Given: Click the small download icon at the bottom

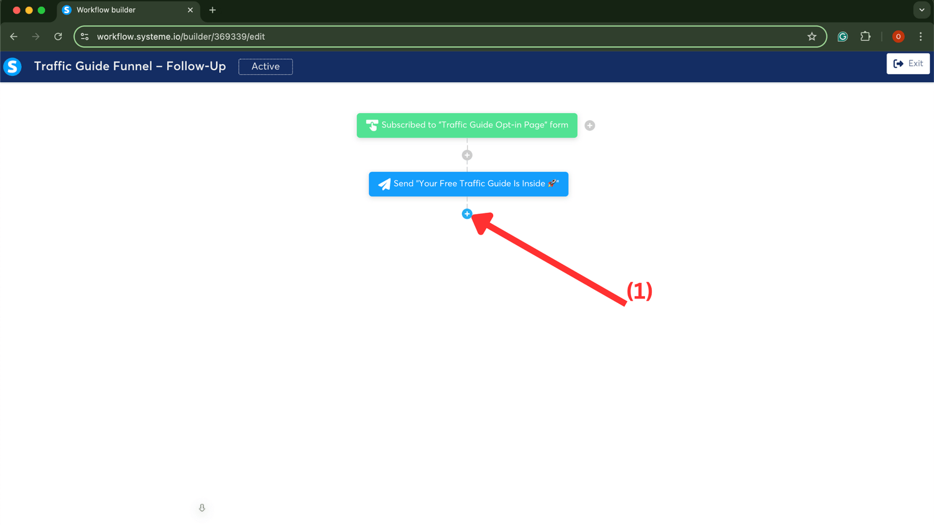Looking at the screenshot, I should 202,508.
